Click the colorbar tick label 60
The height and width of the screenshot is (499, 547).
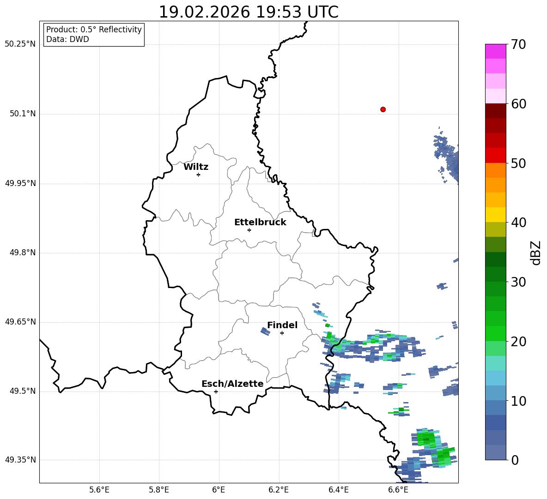518,104
